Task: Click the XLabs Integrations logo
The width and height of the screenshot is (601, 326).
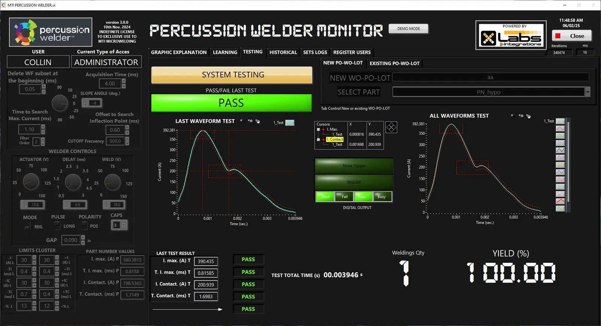Action: coord(511,36)
